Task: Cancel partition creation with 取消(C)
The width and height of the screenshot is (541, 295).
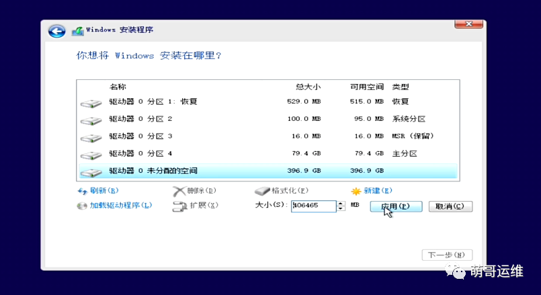Action: 450,206
